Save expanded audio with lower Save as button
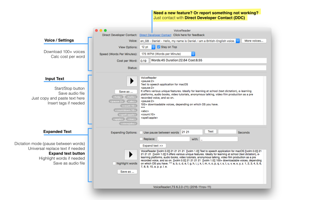 127,172
